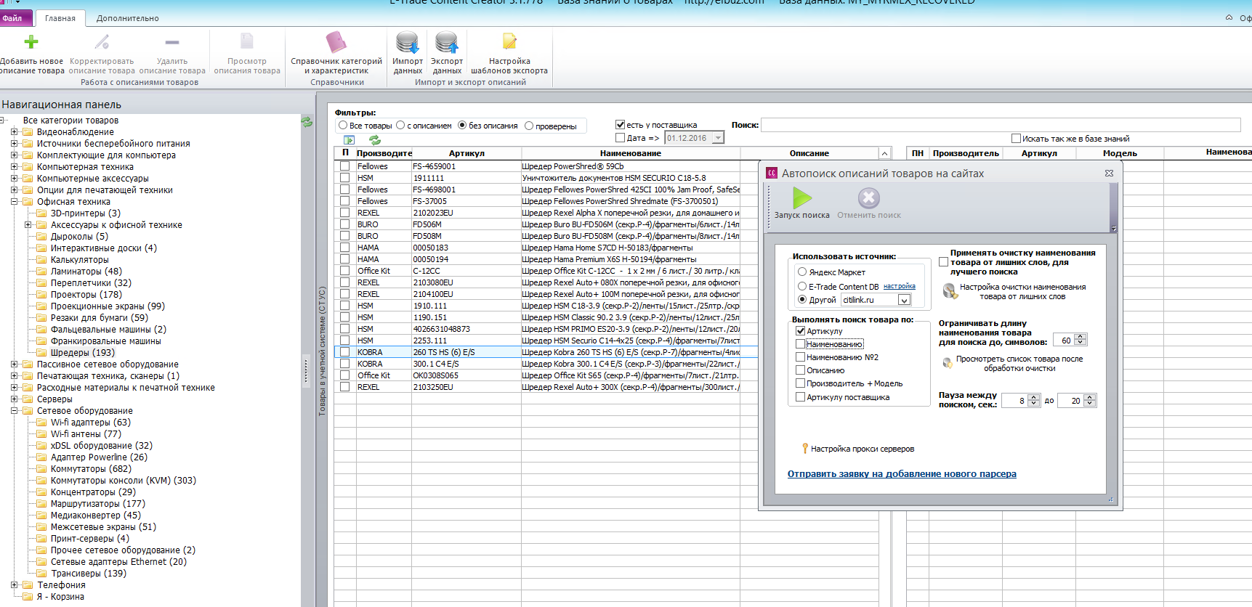Click the pencil icon to edit a product description

tap(102, 42)
